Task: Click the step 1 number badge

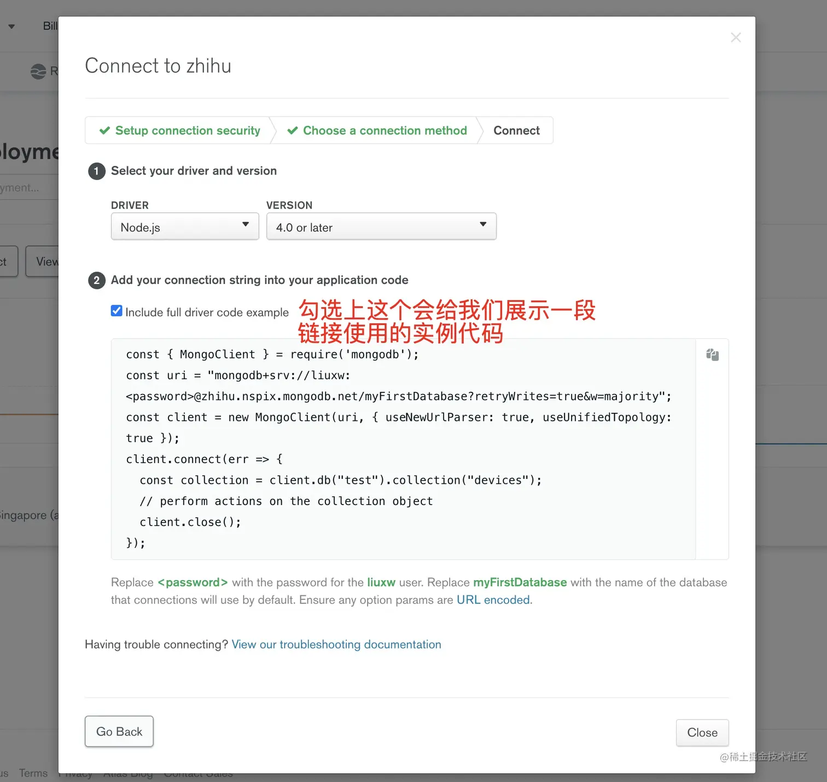Action: [96, 171]
